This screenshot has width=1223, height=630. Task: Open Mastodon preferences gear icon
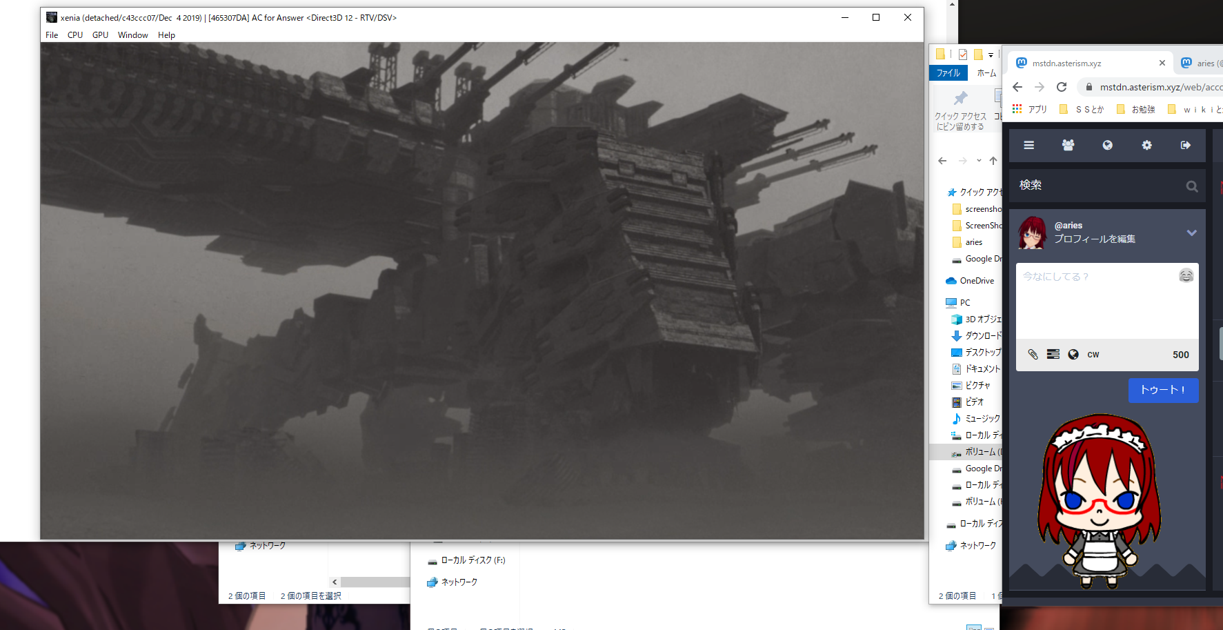pos(1146,145)
